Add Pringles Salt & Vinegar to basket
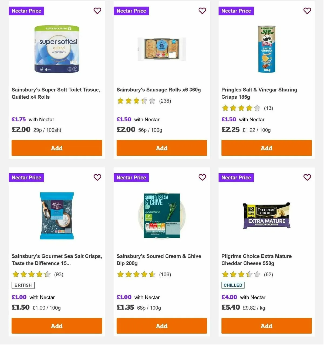Image resolution: width=324 pixels, height=345 pixels. click(266, 148)
